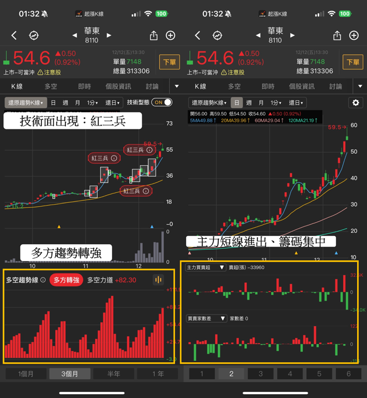Expand 還原趨勢K線 dropdown in left chart
Image resolution: width=367 pixels, height=398 pixels.
point(25,103)
